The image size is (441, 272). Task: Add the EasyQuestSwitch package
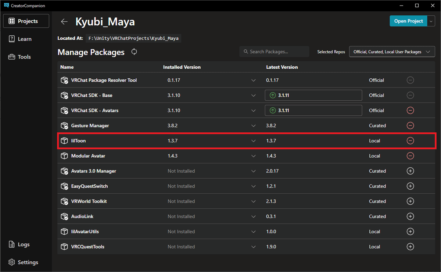pyautogui.click(x=410, y=186)
